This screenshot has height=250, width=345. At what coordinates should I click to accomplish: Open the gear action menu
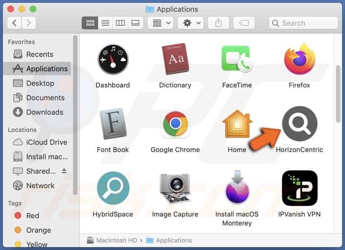pyautogui.click(x=190, y=23)
